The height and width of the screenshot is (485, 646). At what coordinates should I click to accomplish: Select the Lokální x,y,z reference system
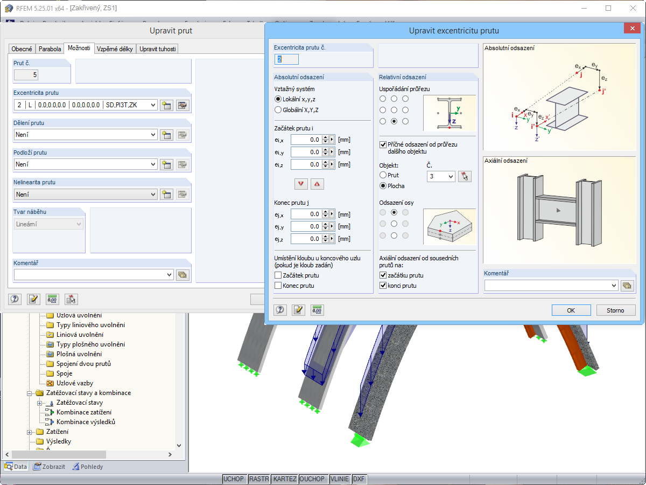(278, 99)
